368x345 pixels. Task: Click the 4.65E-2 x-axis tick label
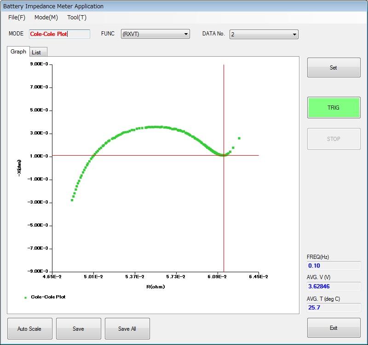tap(52, 277)
